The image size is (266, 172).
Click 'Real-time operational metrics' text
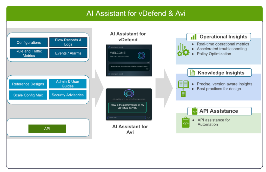tap(223, 44)
